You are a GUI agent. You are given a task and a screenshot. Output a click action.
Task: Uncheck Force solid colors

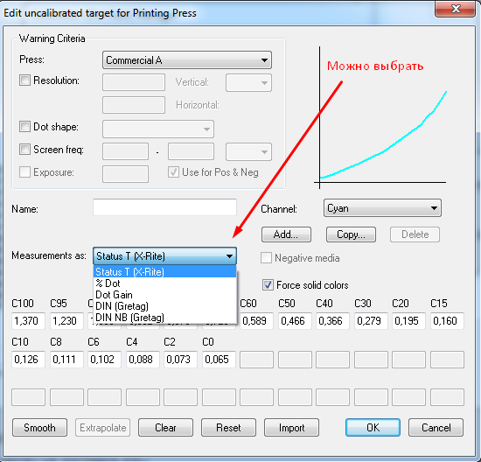(268, 285)
